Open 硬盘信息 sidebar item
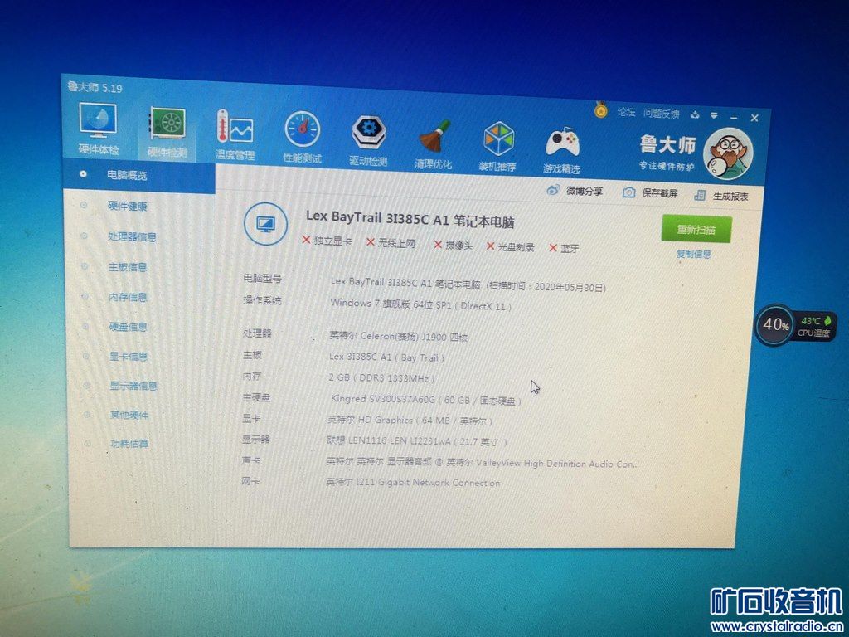Image resolution: width=849 pixels, height=637 pixels. [x=128, y=327]
